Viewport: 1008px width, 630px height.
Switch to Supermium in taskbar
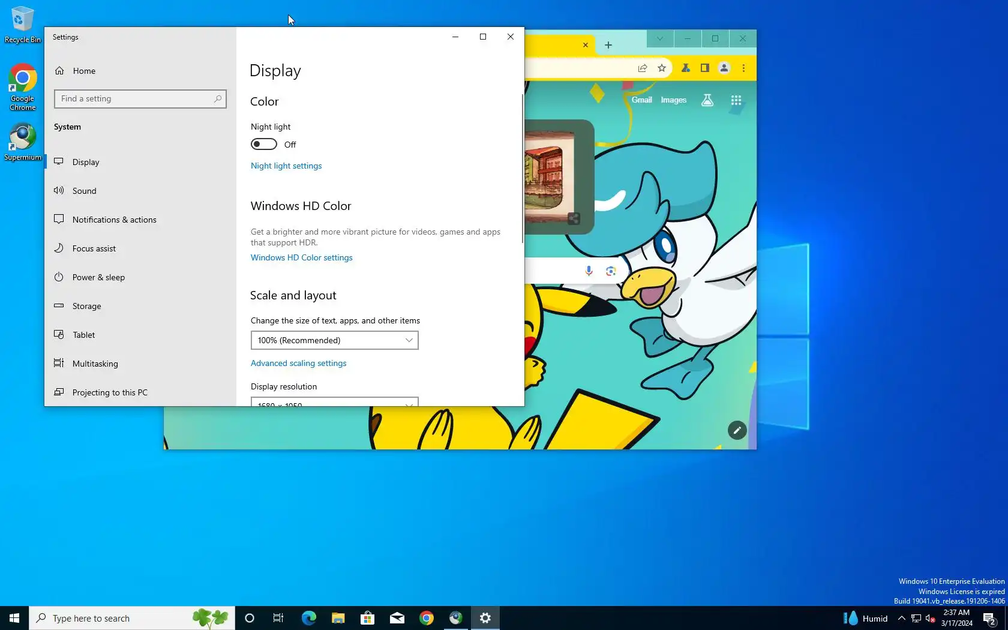pos(455,618)
